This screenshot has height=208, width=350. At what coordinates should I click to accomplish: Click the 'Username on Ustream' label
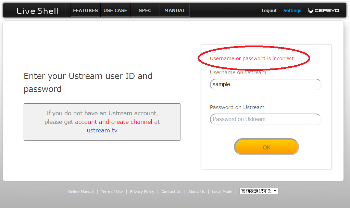(x=238, y=73)
